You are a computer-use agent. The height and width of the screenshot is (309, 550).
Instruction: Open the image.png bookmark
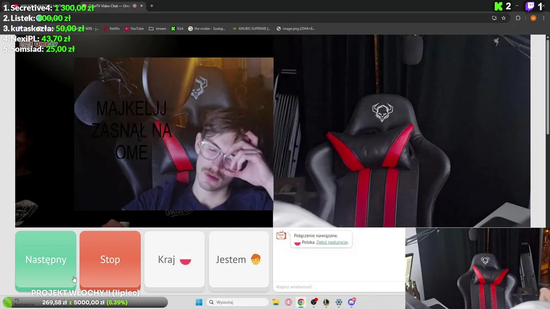(296, 29)
